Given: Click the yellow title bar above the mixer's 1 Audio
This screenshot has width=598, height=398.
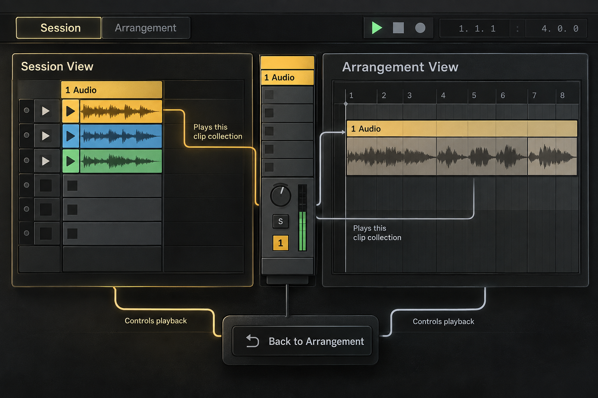Looking at the screenshot, I should 287,63.
